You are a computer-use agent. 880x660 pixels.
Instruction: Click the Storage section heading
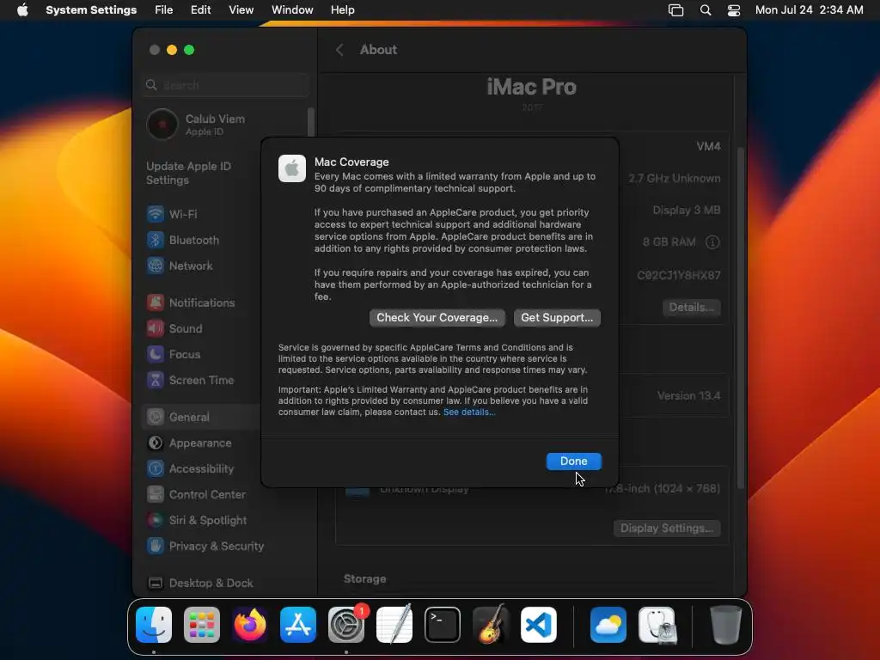click(x=364, y=578)
